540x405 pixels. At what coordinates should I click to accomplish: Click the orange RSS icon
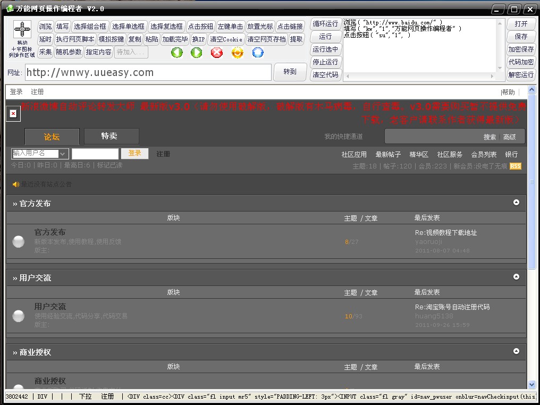click(x=516, y=166)
